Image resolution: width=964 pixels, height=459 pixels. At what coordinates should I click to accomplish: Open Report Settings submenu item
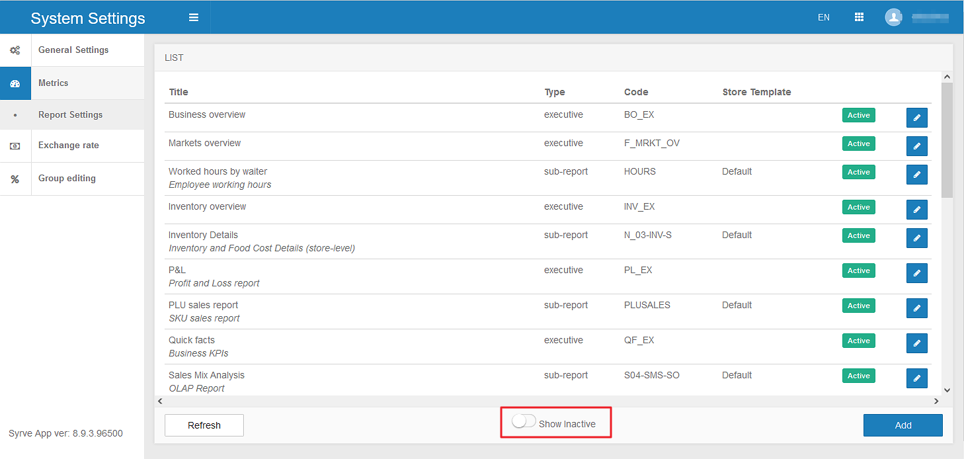coord(70,115)
